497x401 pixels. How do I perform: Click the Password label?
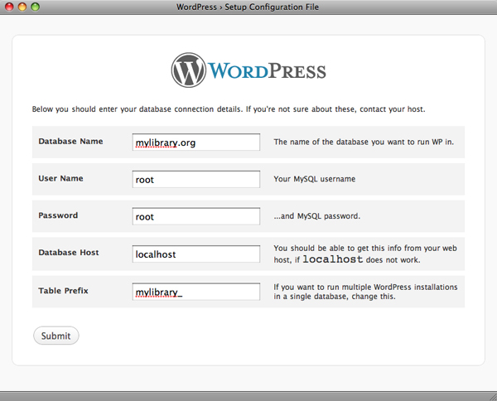pos(58,215)
